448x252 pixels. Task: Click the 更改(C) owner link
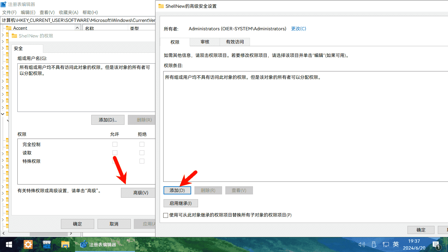(x=299, y=29)
